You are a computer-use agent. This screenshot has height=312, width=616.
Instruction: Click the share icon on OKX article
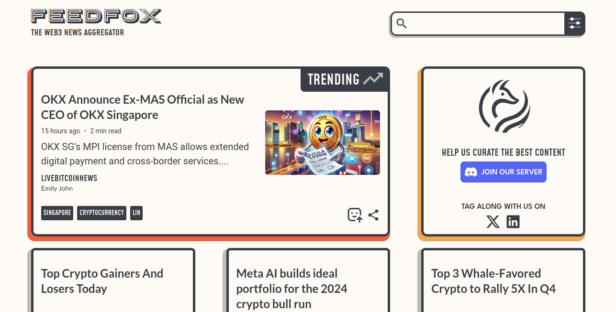[x=373, y=215]
